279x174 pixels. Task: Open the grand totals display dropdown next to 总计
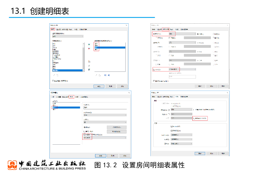click(182, 70)
